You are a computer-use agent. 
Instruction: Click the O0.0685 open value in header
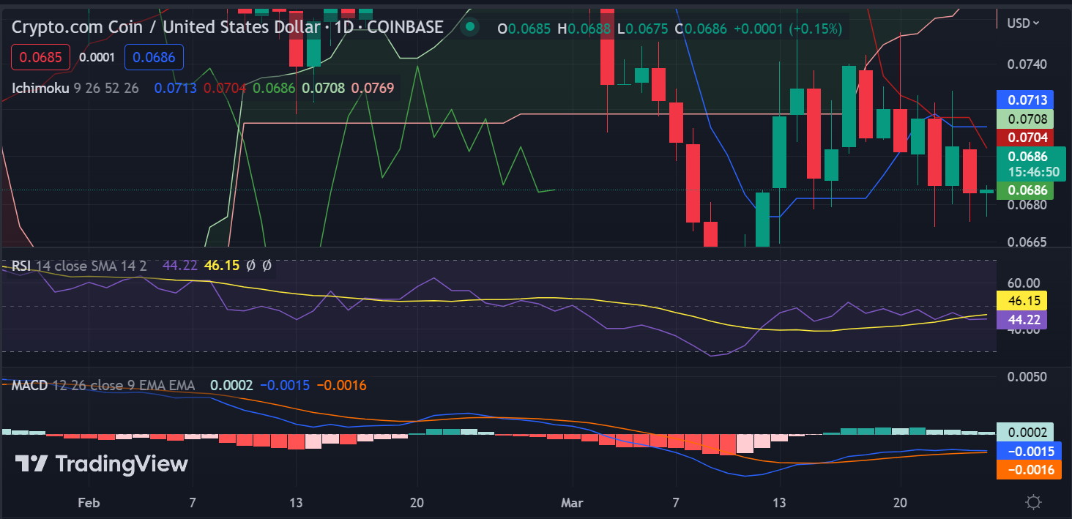524,29
